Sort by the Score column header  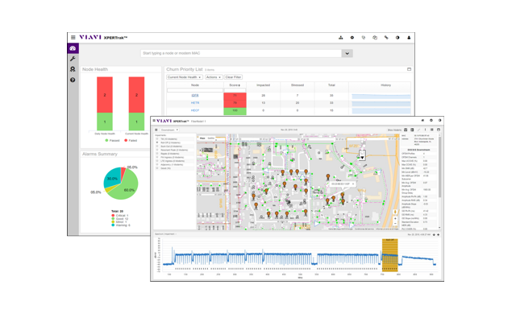235,85
